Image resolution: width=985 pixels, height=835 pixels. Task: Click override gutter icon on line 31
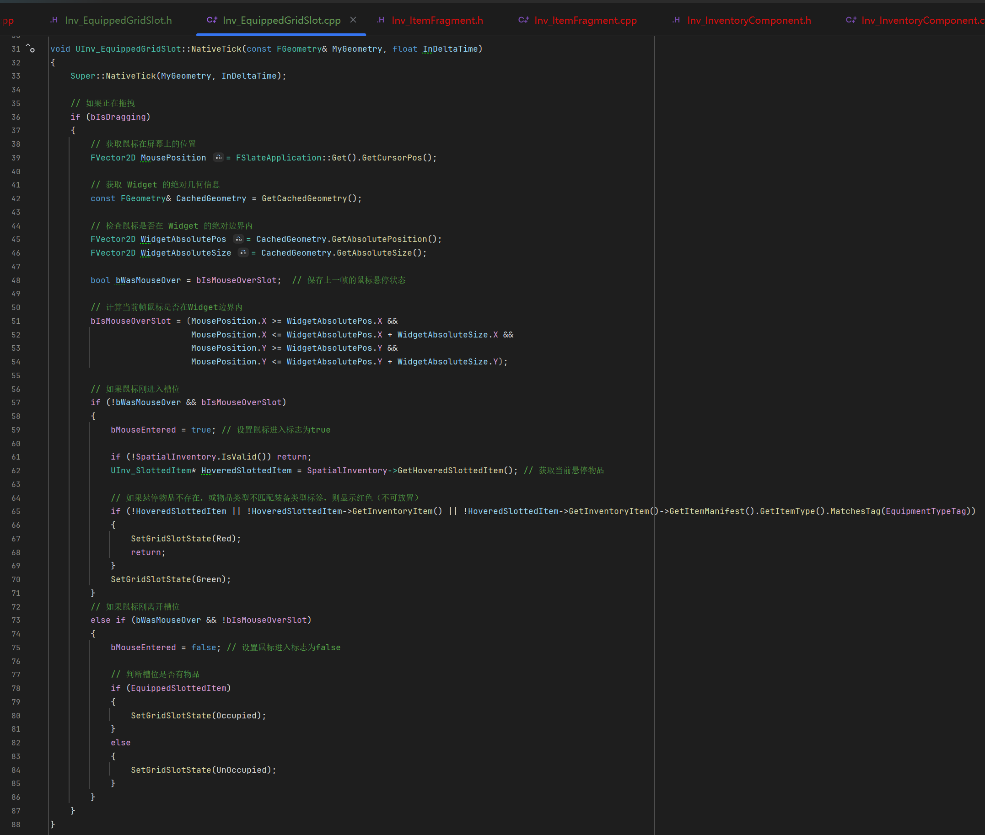pyautogui.click(x=30, y=48)
